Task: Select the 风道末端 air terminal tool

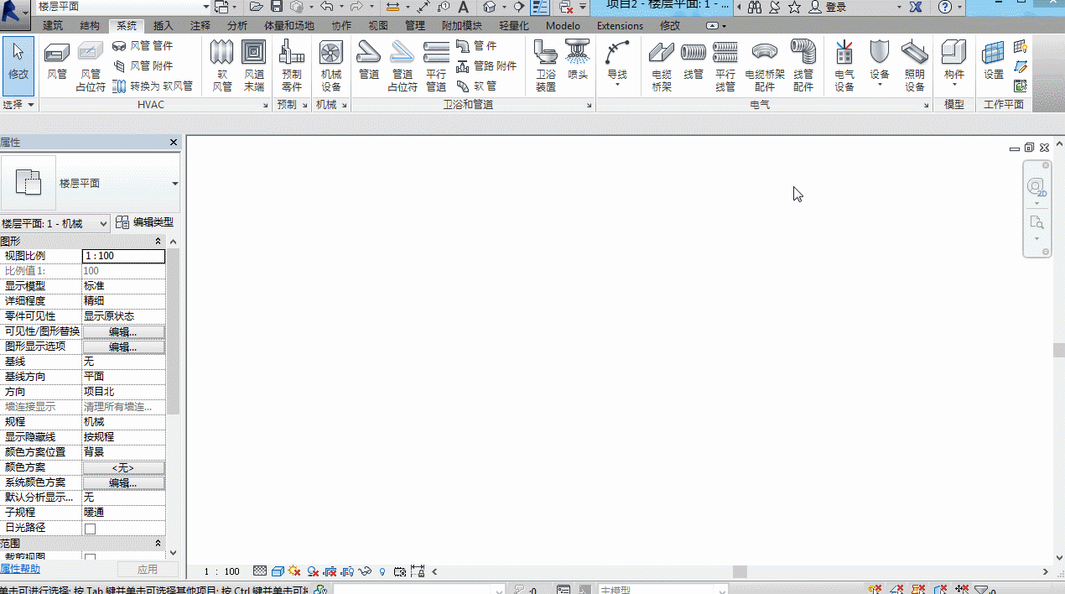Action: 254,66
